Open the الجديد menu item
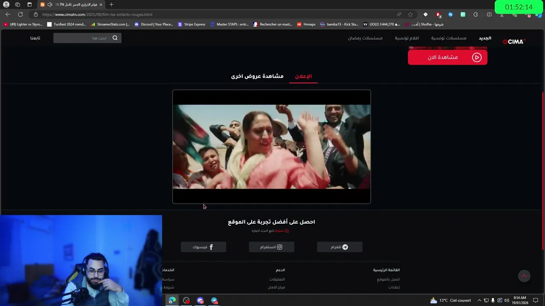545x306 pixels. [x=485, y=38]
